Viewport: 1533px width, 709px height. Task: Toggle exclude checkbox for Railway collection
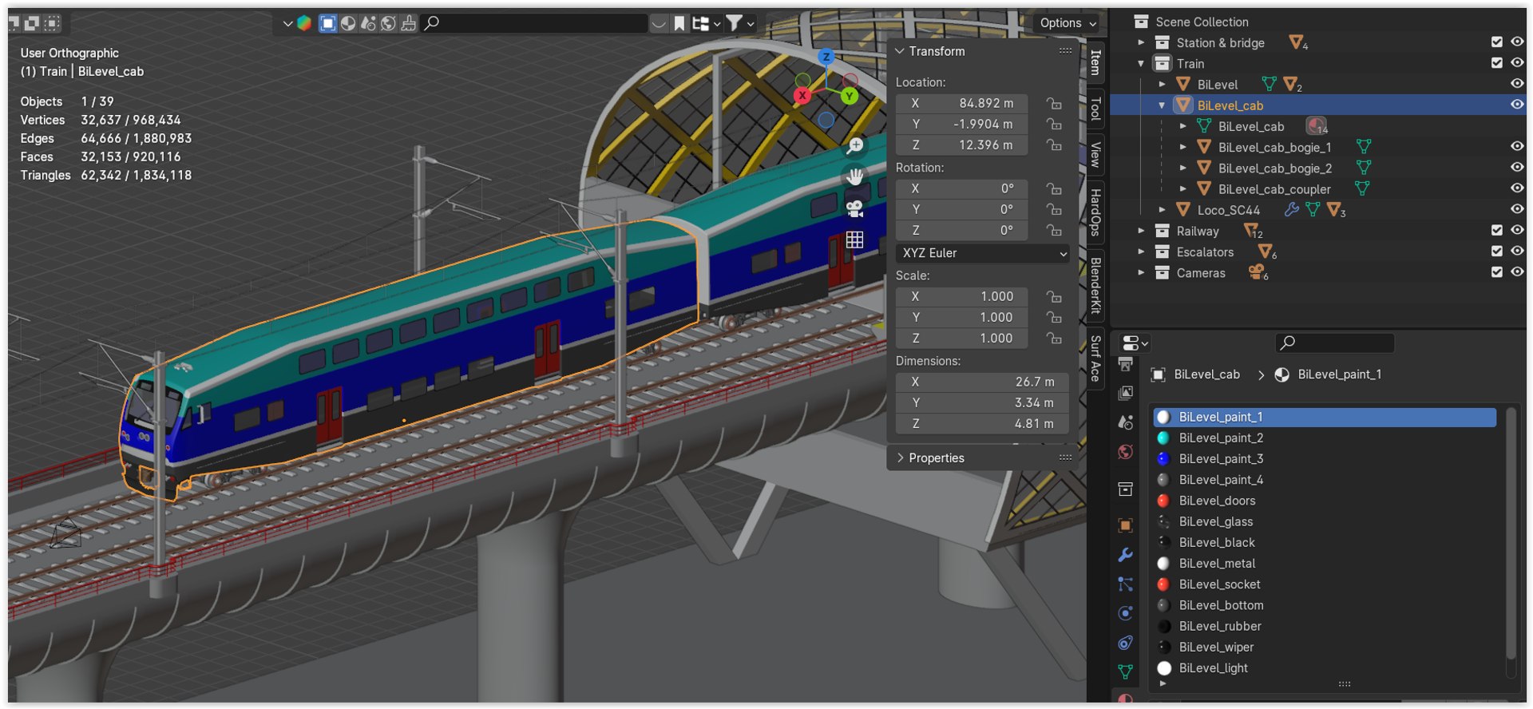(1497, 230)
